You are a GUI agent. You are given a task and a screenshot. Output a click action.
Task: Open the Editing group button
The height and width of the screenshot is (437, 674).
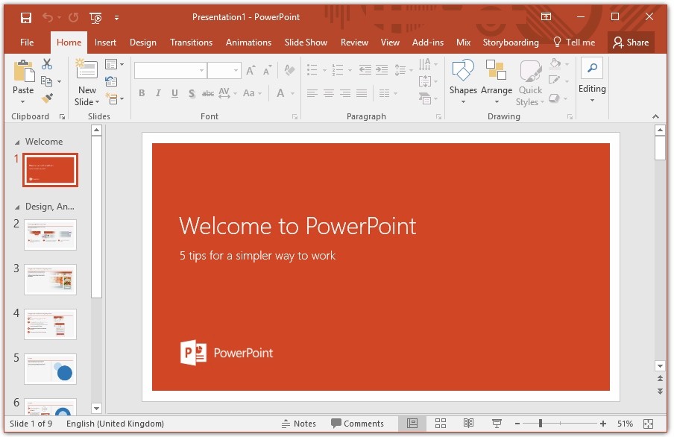point(592,81)
